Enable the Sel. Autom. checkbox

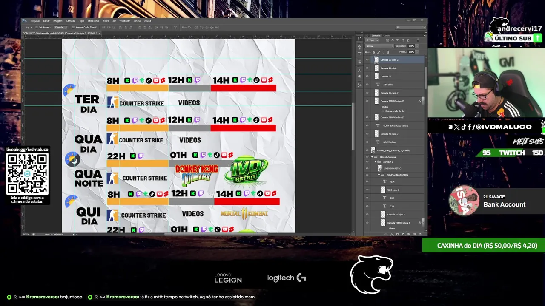36,27
